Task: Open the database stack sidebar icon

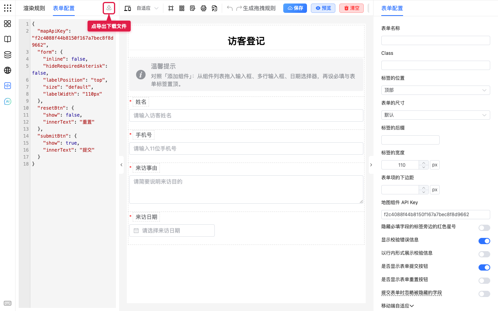Action: point(7,55)
